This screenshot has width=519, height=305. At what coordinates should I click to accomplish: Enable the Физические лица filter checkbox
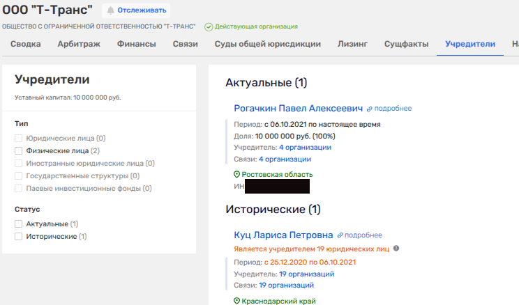[19, 150]
